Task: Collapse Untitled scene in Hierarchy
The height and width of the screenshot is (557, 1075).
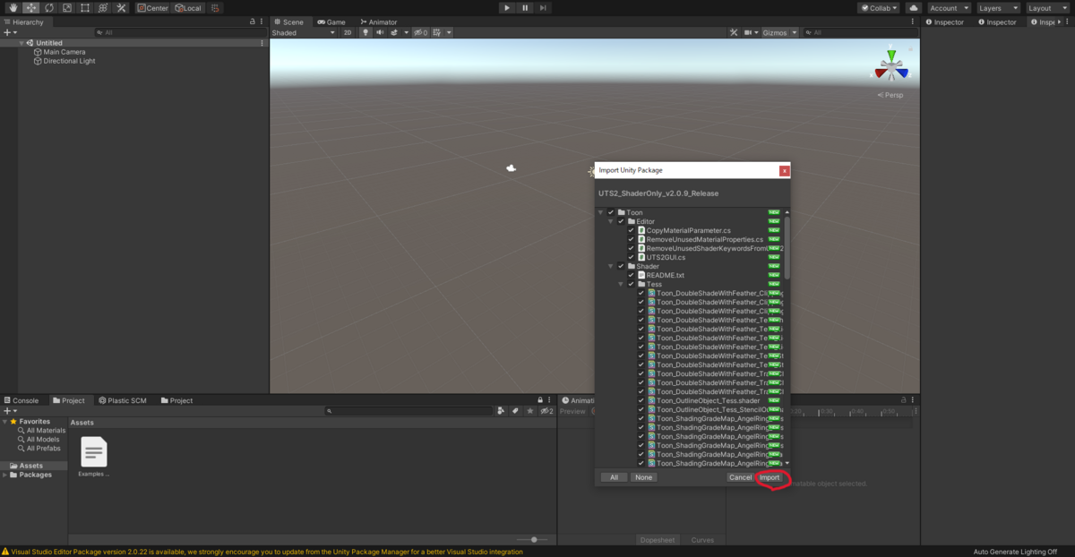Action: (x=21, y=43)
